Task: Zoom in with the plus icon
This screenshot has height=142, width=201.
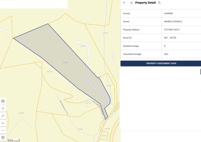Action: 3,123
